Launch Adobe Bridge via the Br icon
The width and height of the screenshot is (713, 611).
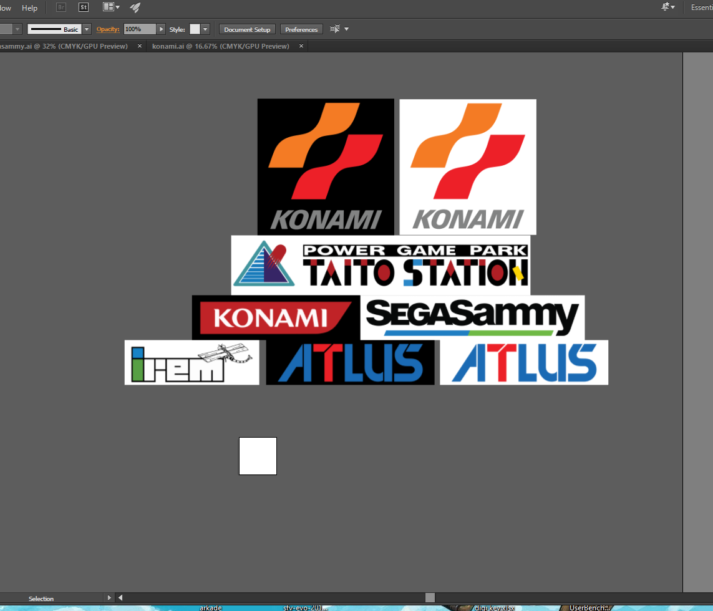pyautogui.click(x=61, y=7)
